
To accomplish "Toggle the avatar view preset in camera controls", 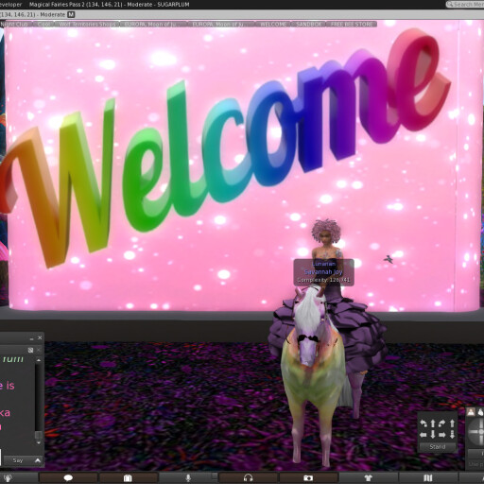I will click(x=471, y=412).
